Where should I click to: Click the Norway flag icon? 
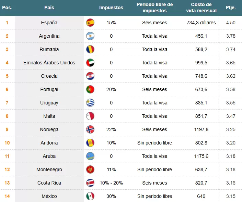pyautogui.click(x=90, y=130)
